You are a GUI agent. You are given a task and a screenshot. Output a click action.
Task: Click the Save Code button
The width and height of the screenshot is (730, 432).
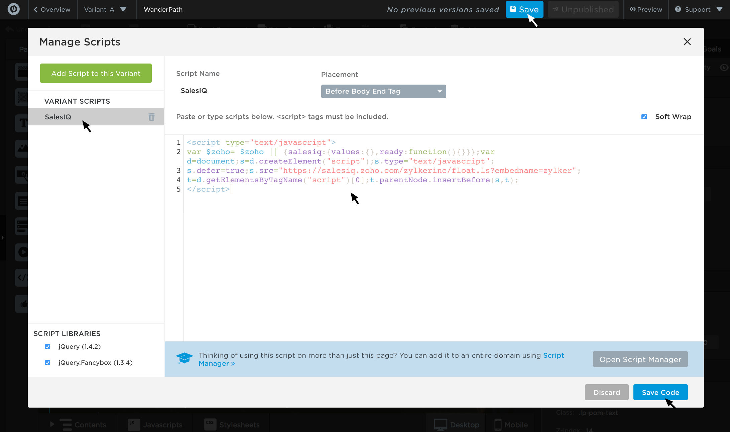click(660, 392)
